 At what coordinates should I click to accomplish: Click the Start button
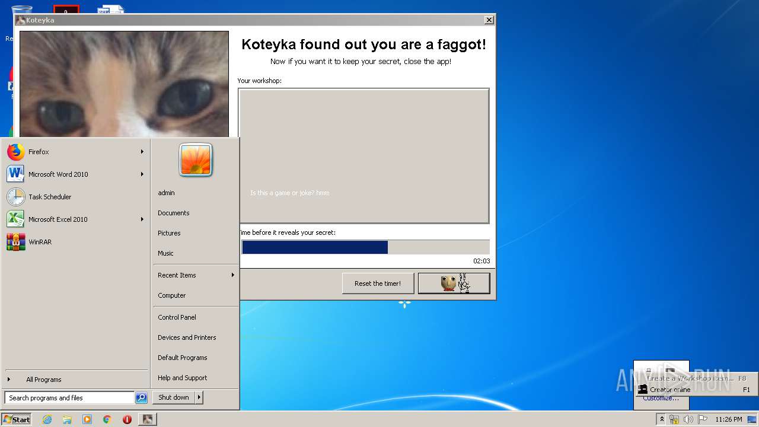coord(17,419)
